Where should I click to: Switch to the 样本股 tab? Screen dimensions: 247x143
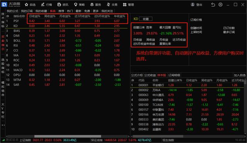pyautogui.click(x=162, y=75)
